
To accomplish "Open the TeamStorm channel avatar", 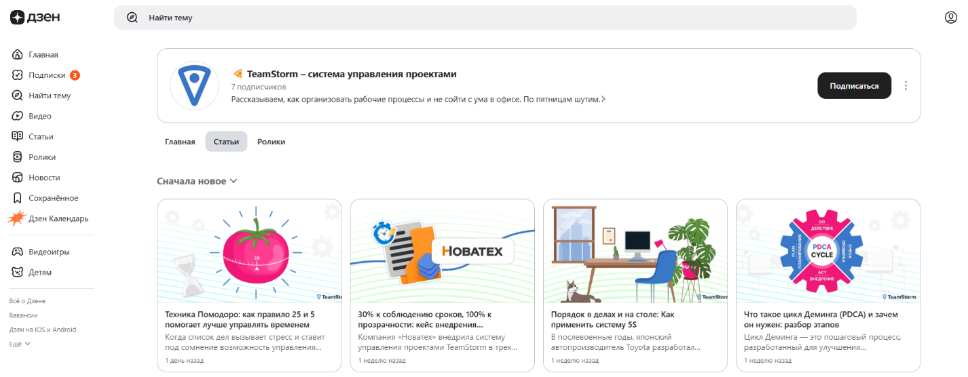I will coord(194,85).
